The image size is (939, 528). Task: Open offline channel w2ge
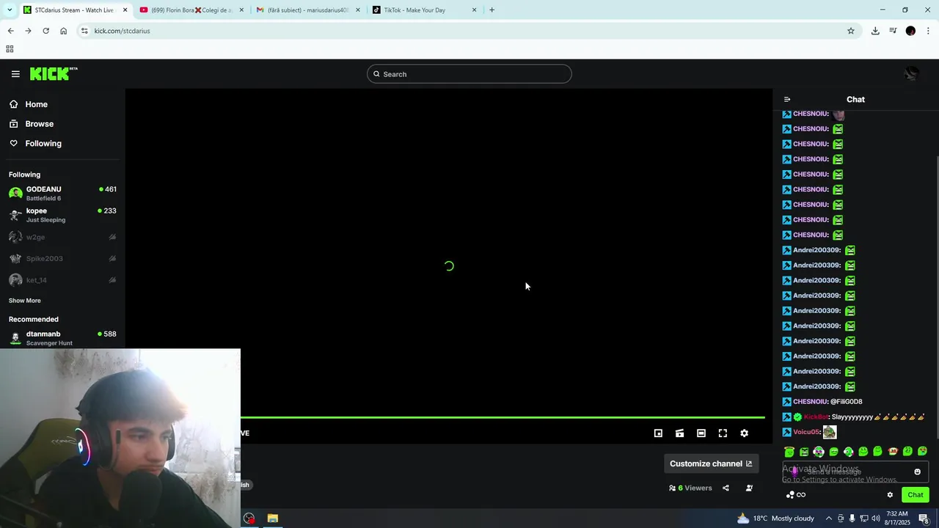coord(62,237)
